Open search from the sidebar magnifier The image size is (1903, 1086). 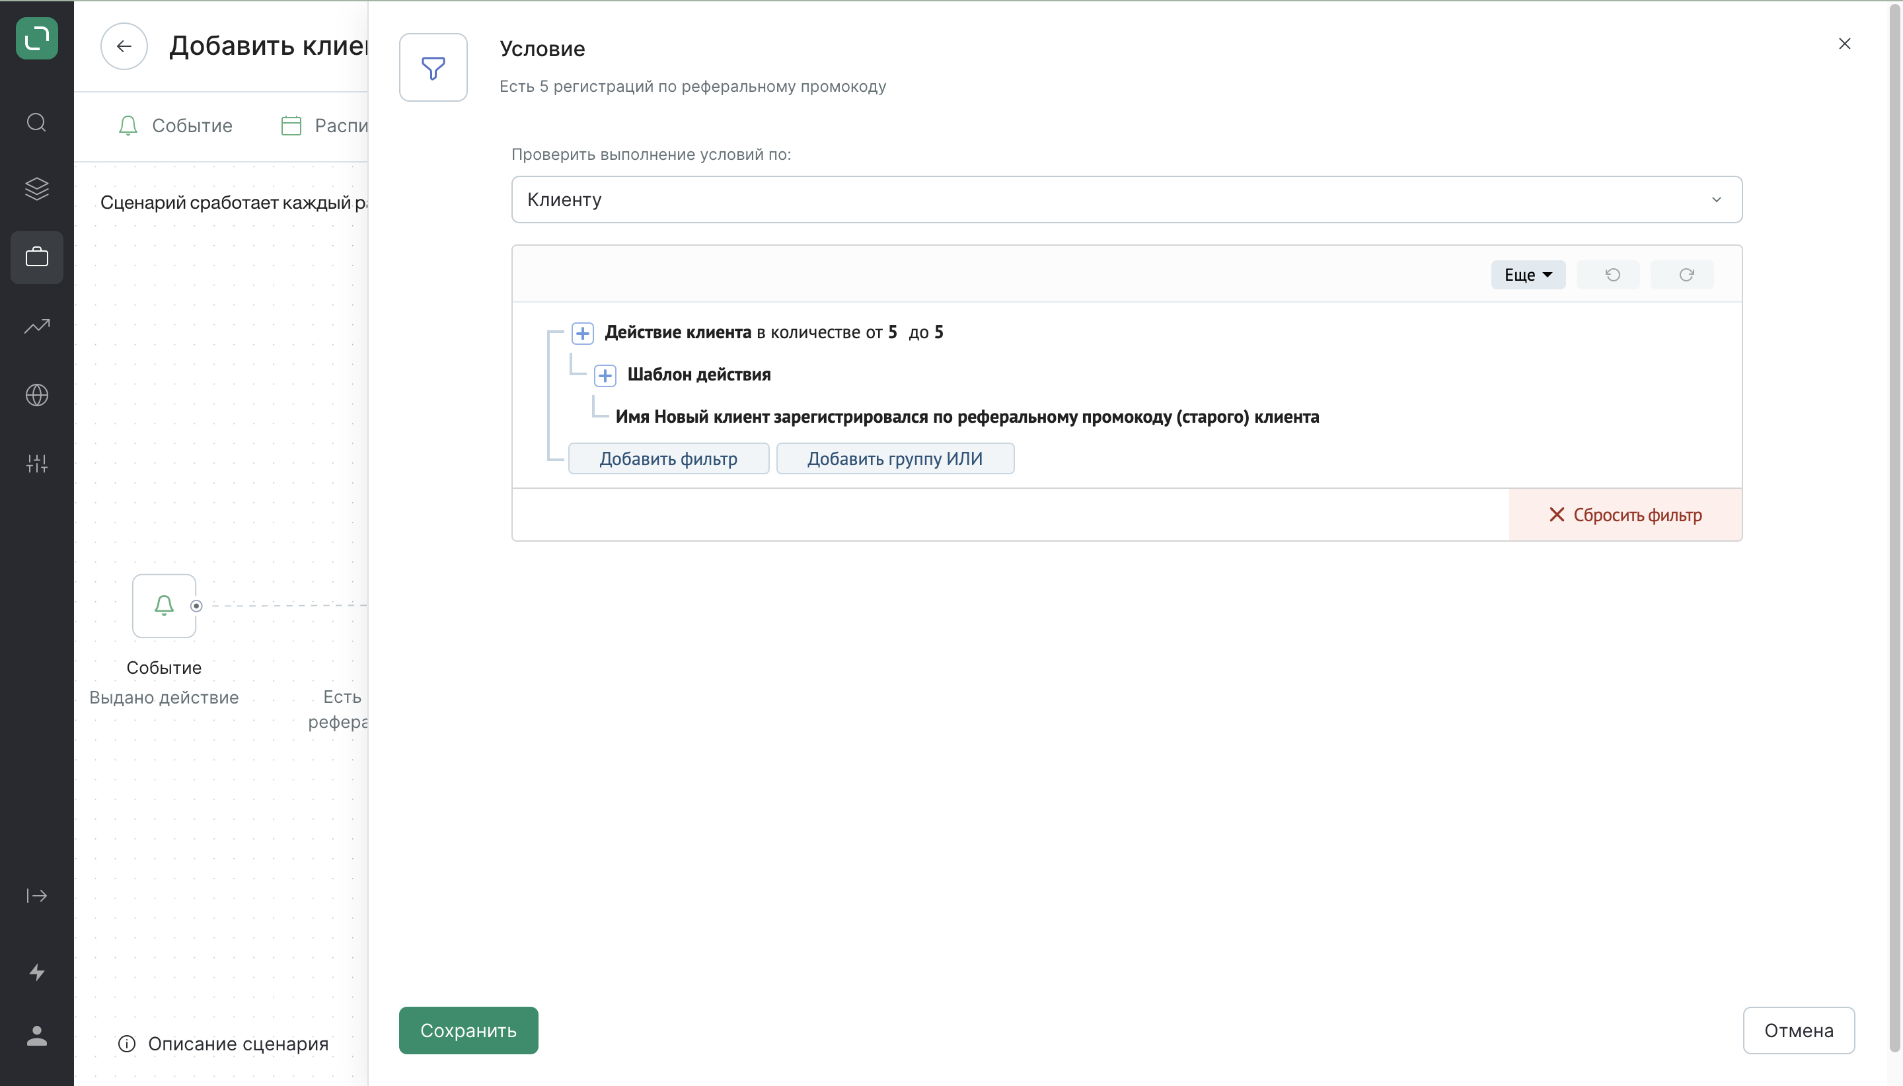pos(36,122)
